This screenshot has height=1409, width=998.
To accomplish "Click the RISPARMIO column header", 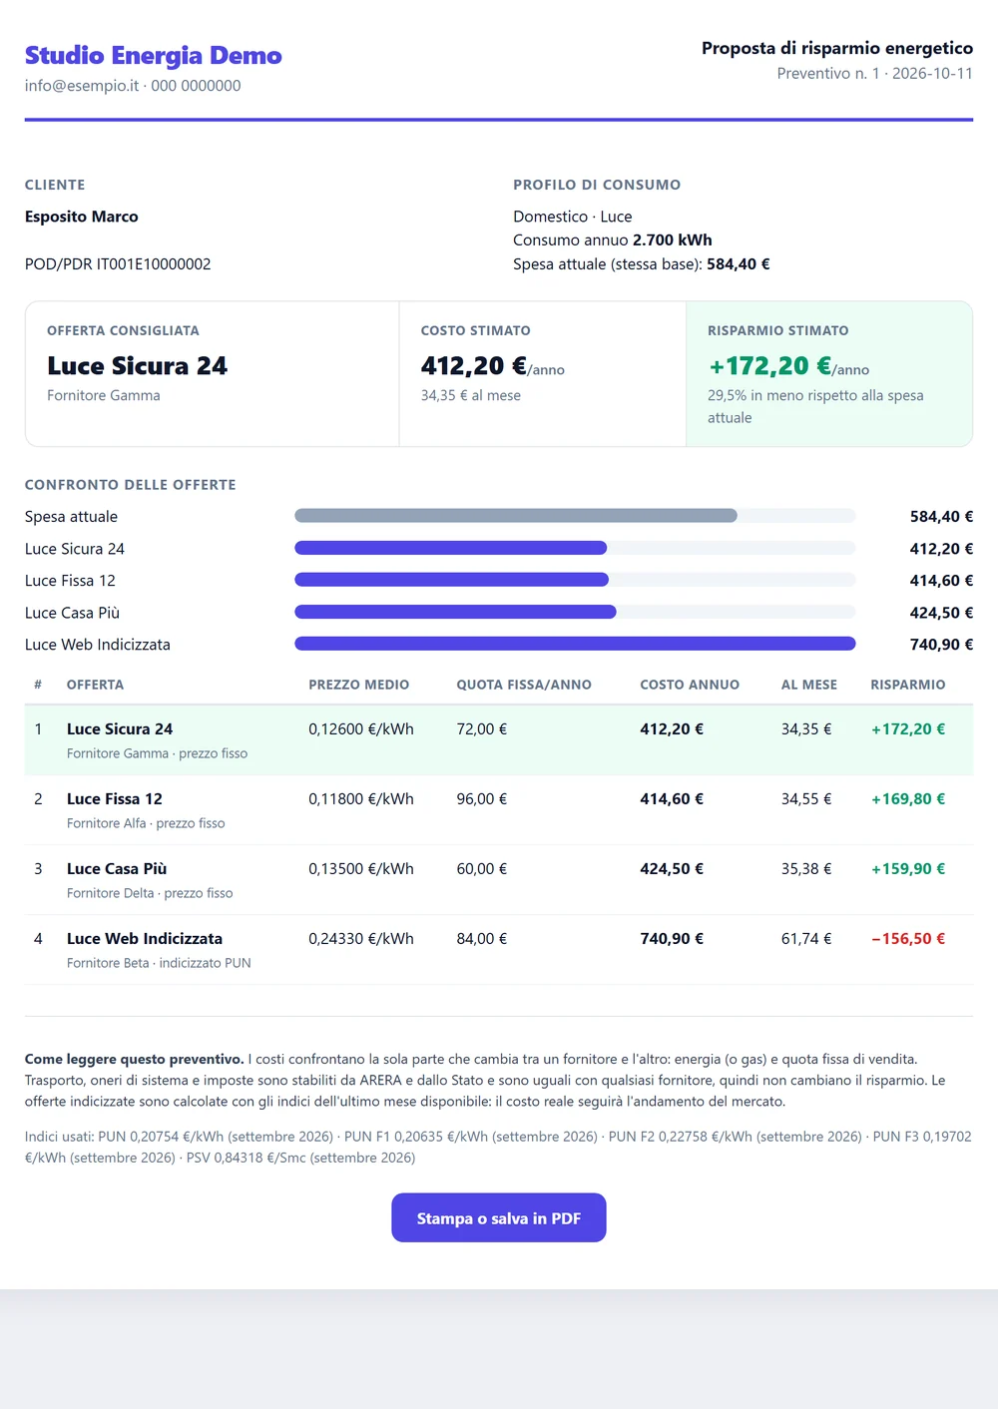I will tap(908, 685).
